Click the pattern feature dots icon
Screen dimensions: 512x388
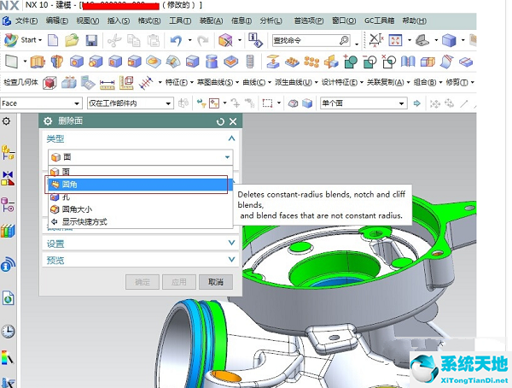coord(311,62)
